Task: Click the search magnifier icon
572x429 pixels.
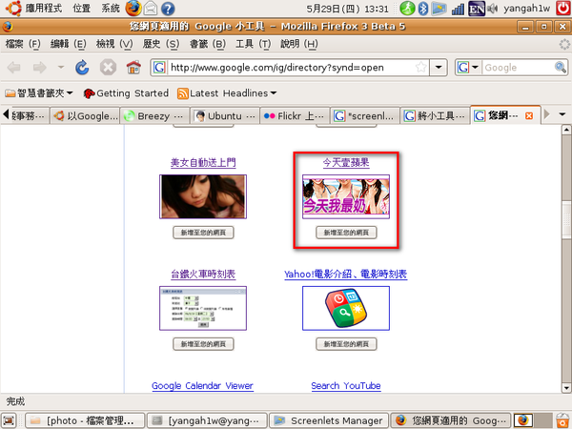Action: tap(561, 67)
